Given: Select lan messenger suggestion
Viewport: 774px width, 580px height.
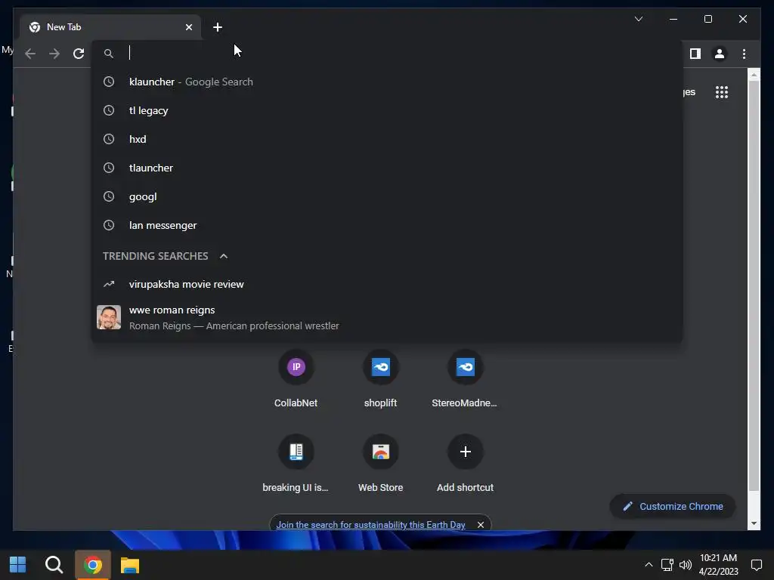Looking at the screenshot, I should pos(387,225).
